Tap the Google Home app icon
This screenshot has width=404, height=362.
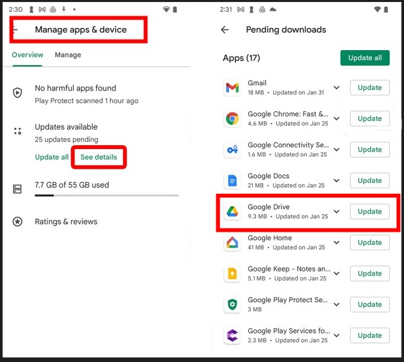tap(232, 243)
